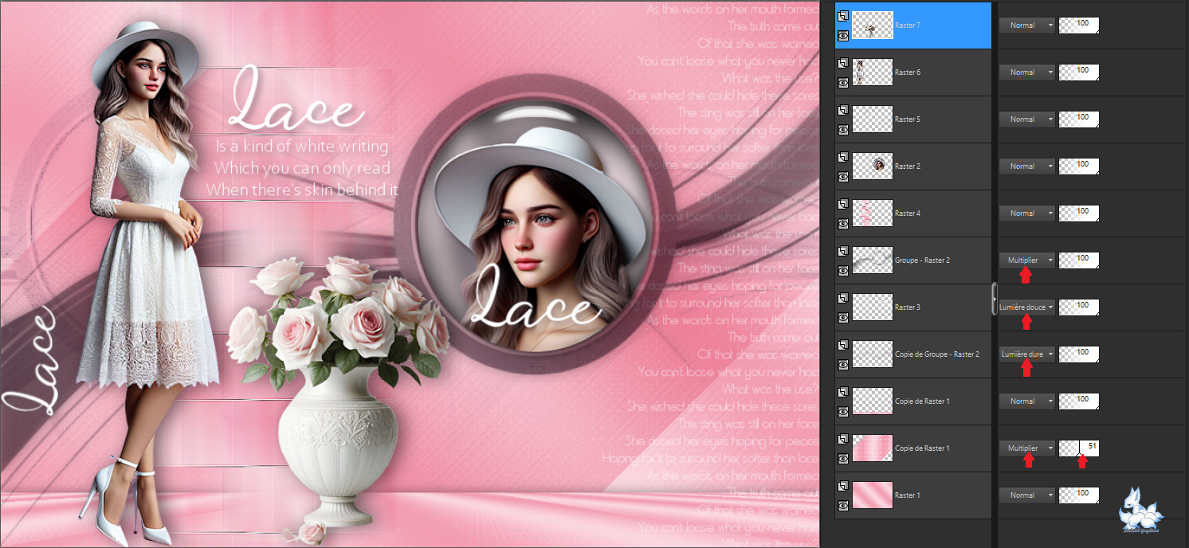Click the layer type icon of Raster 6
Viewport: 1189px width, 548px height.
click(843, 63)
